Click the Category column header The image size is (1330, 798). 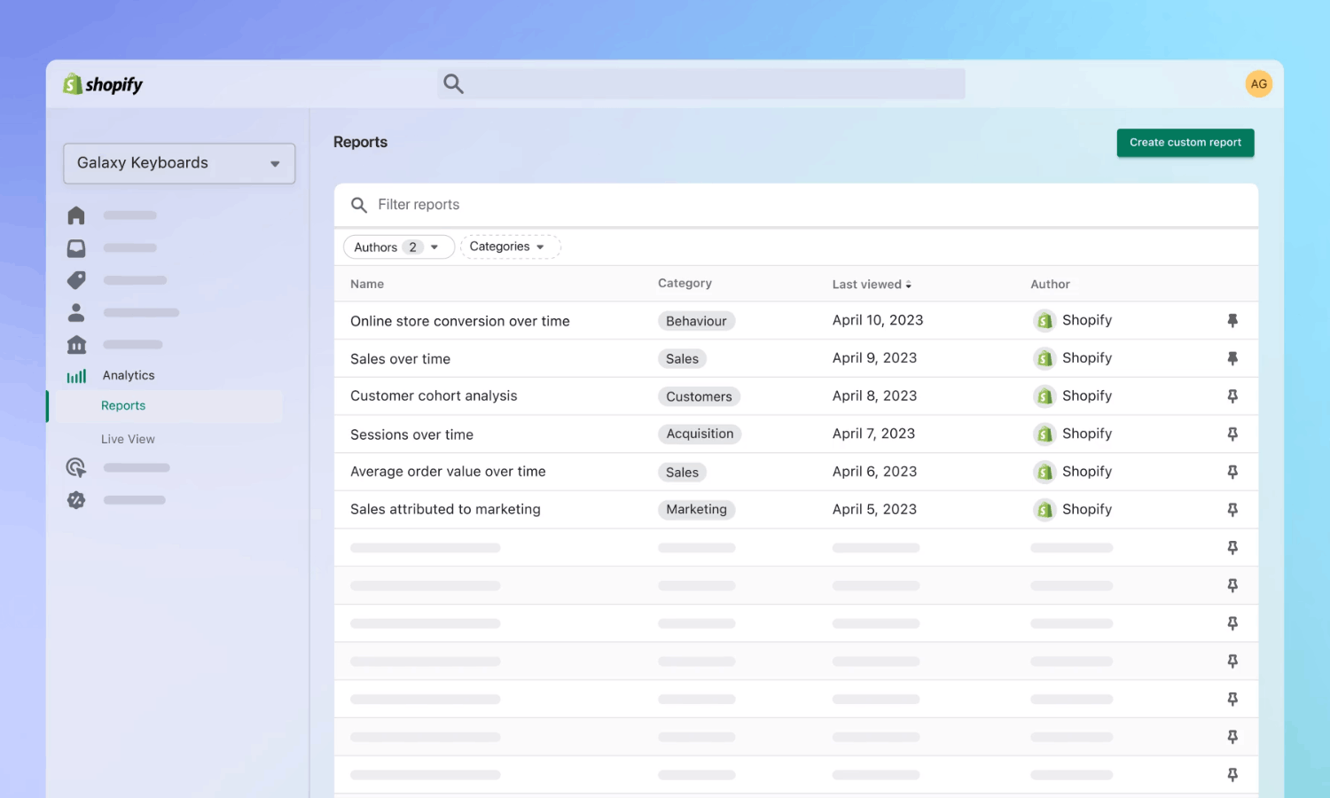pos(685,284)
